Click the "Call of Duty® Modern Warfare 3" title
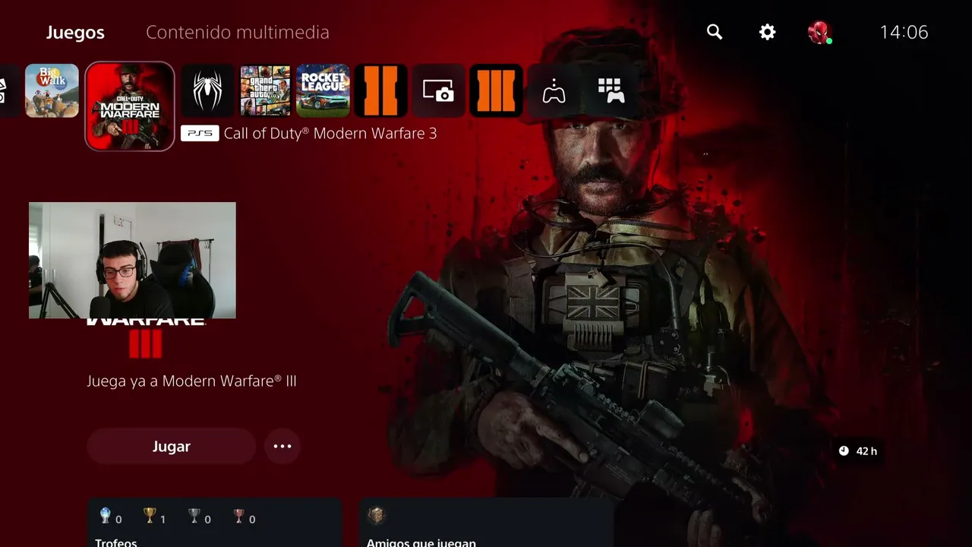Viewport: 972px width, 547px height. pyautogui.click(x=330, y=134)
